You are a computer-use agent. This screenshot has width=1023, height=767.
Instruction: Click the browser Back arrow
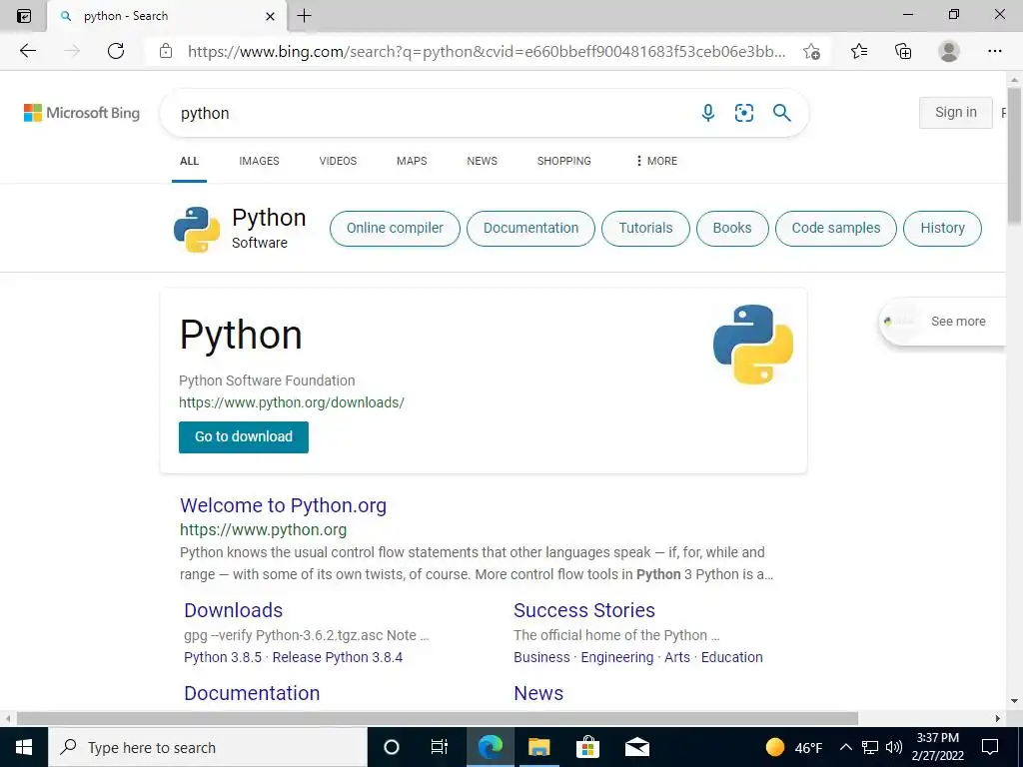click(x=27, y=51)
